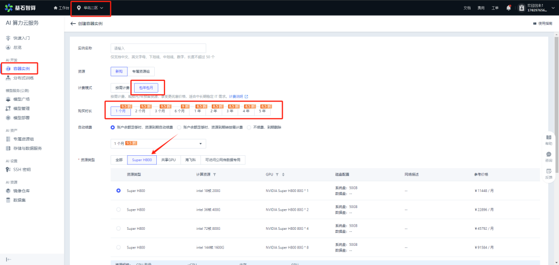Select 专属资源组 resource option

(x=141, y=71)
